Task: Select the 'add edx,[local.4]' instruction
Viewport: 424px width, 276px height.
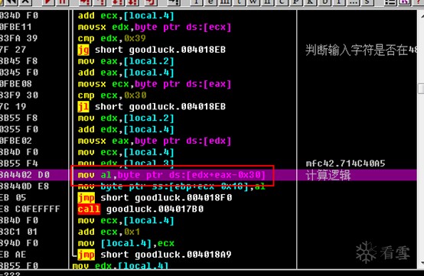Action: click(x=126, y=130)
